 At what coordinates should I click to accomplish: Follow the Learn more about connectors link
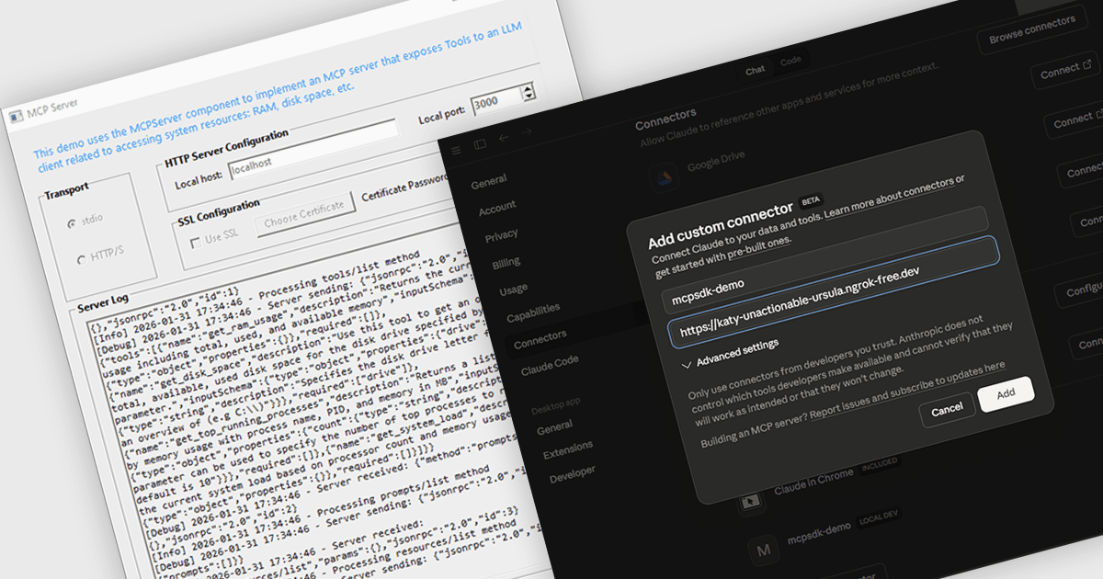889,199
